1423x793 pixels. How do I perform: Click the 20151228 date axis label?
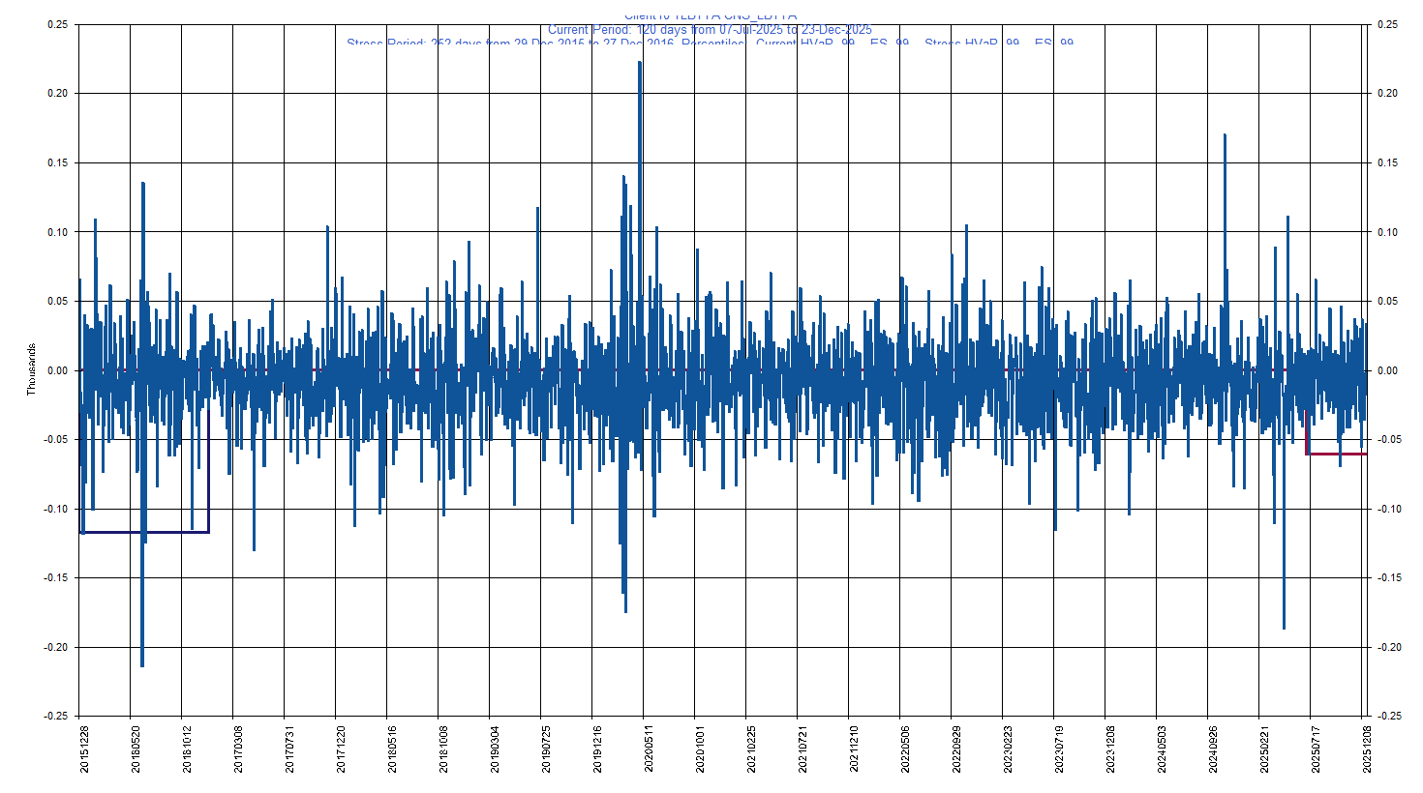click(x=84, y=749)
